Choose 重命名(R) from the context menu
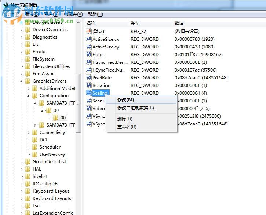This screenshot has height=215, width=266. coord(141,127)
